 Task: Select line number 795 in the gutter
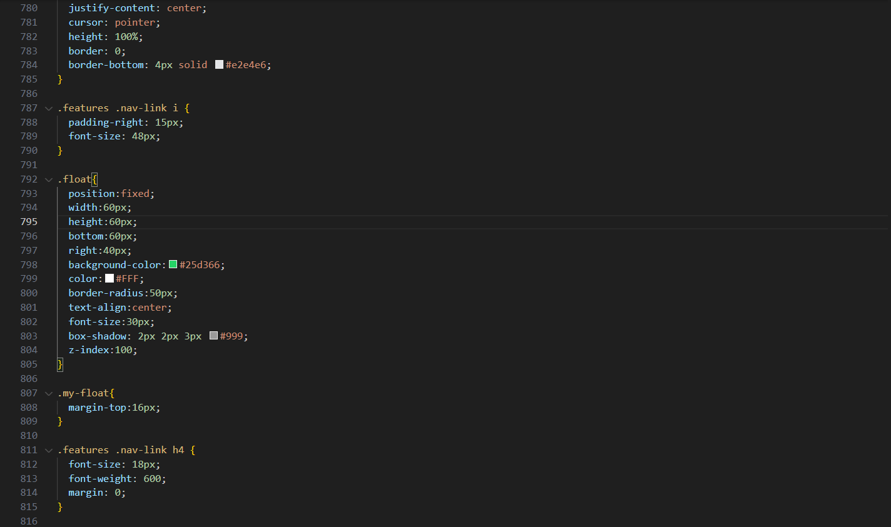point(29,222)
